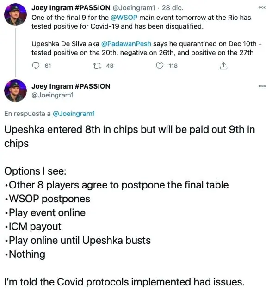Viewport: 272px width, 291px height.
Task: Open Joey Ingram avatar on first tweet
Action: pos(15,14)
